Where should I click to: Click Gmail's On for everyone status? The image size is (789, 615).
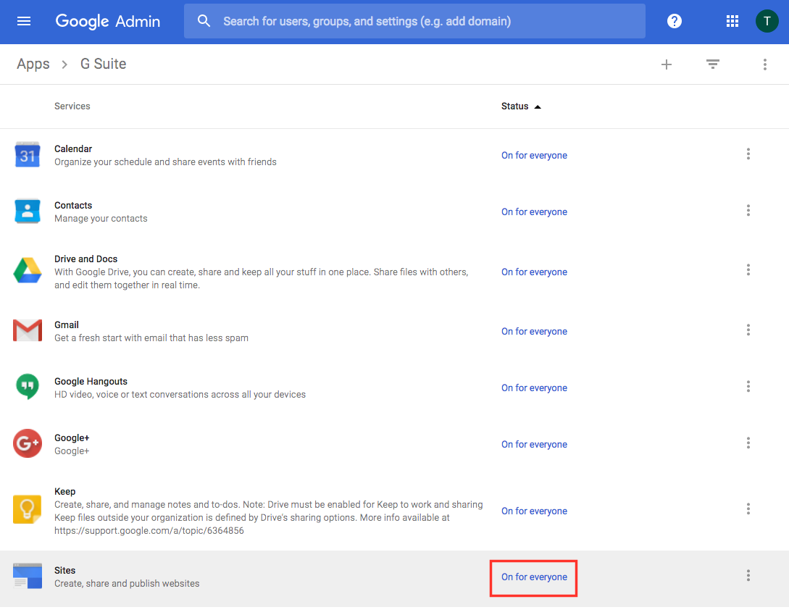tap(534, 331)
